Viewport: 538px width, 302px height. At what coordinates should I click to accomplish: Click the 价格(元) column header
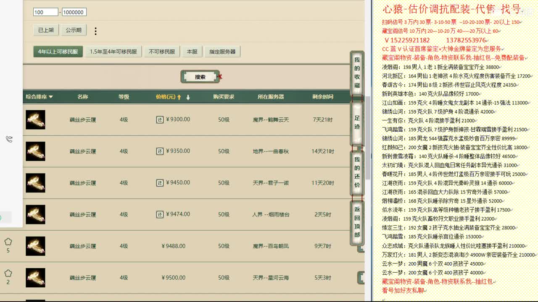click(166, 97)
